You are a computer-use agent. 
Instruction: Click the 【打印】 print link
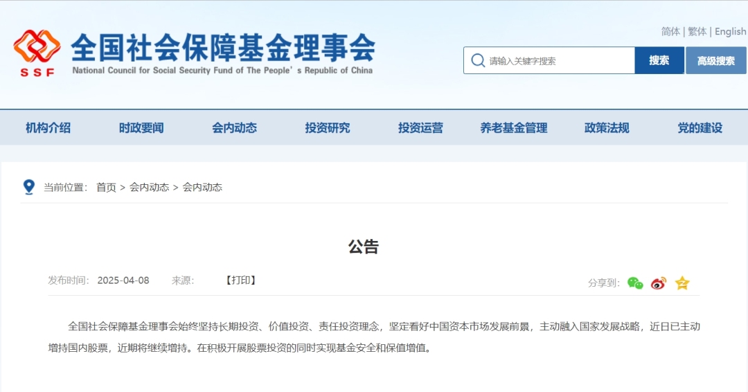(241, 280)
